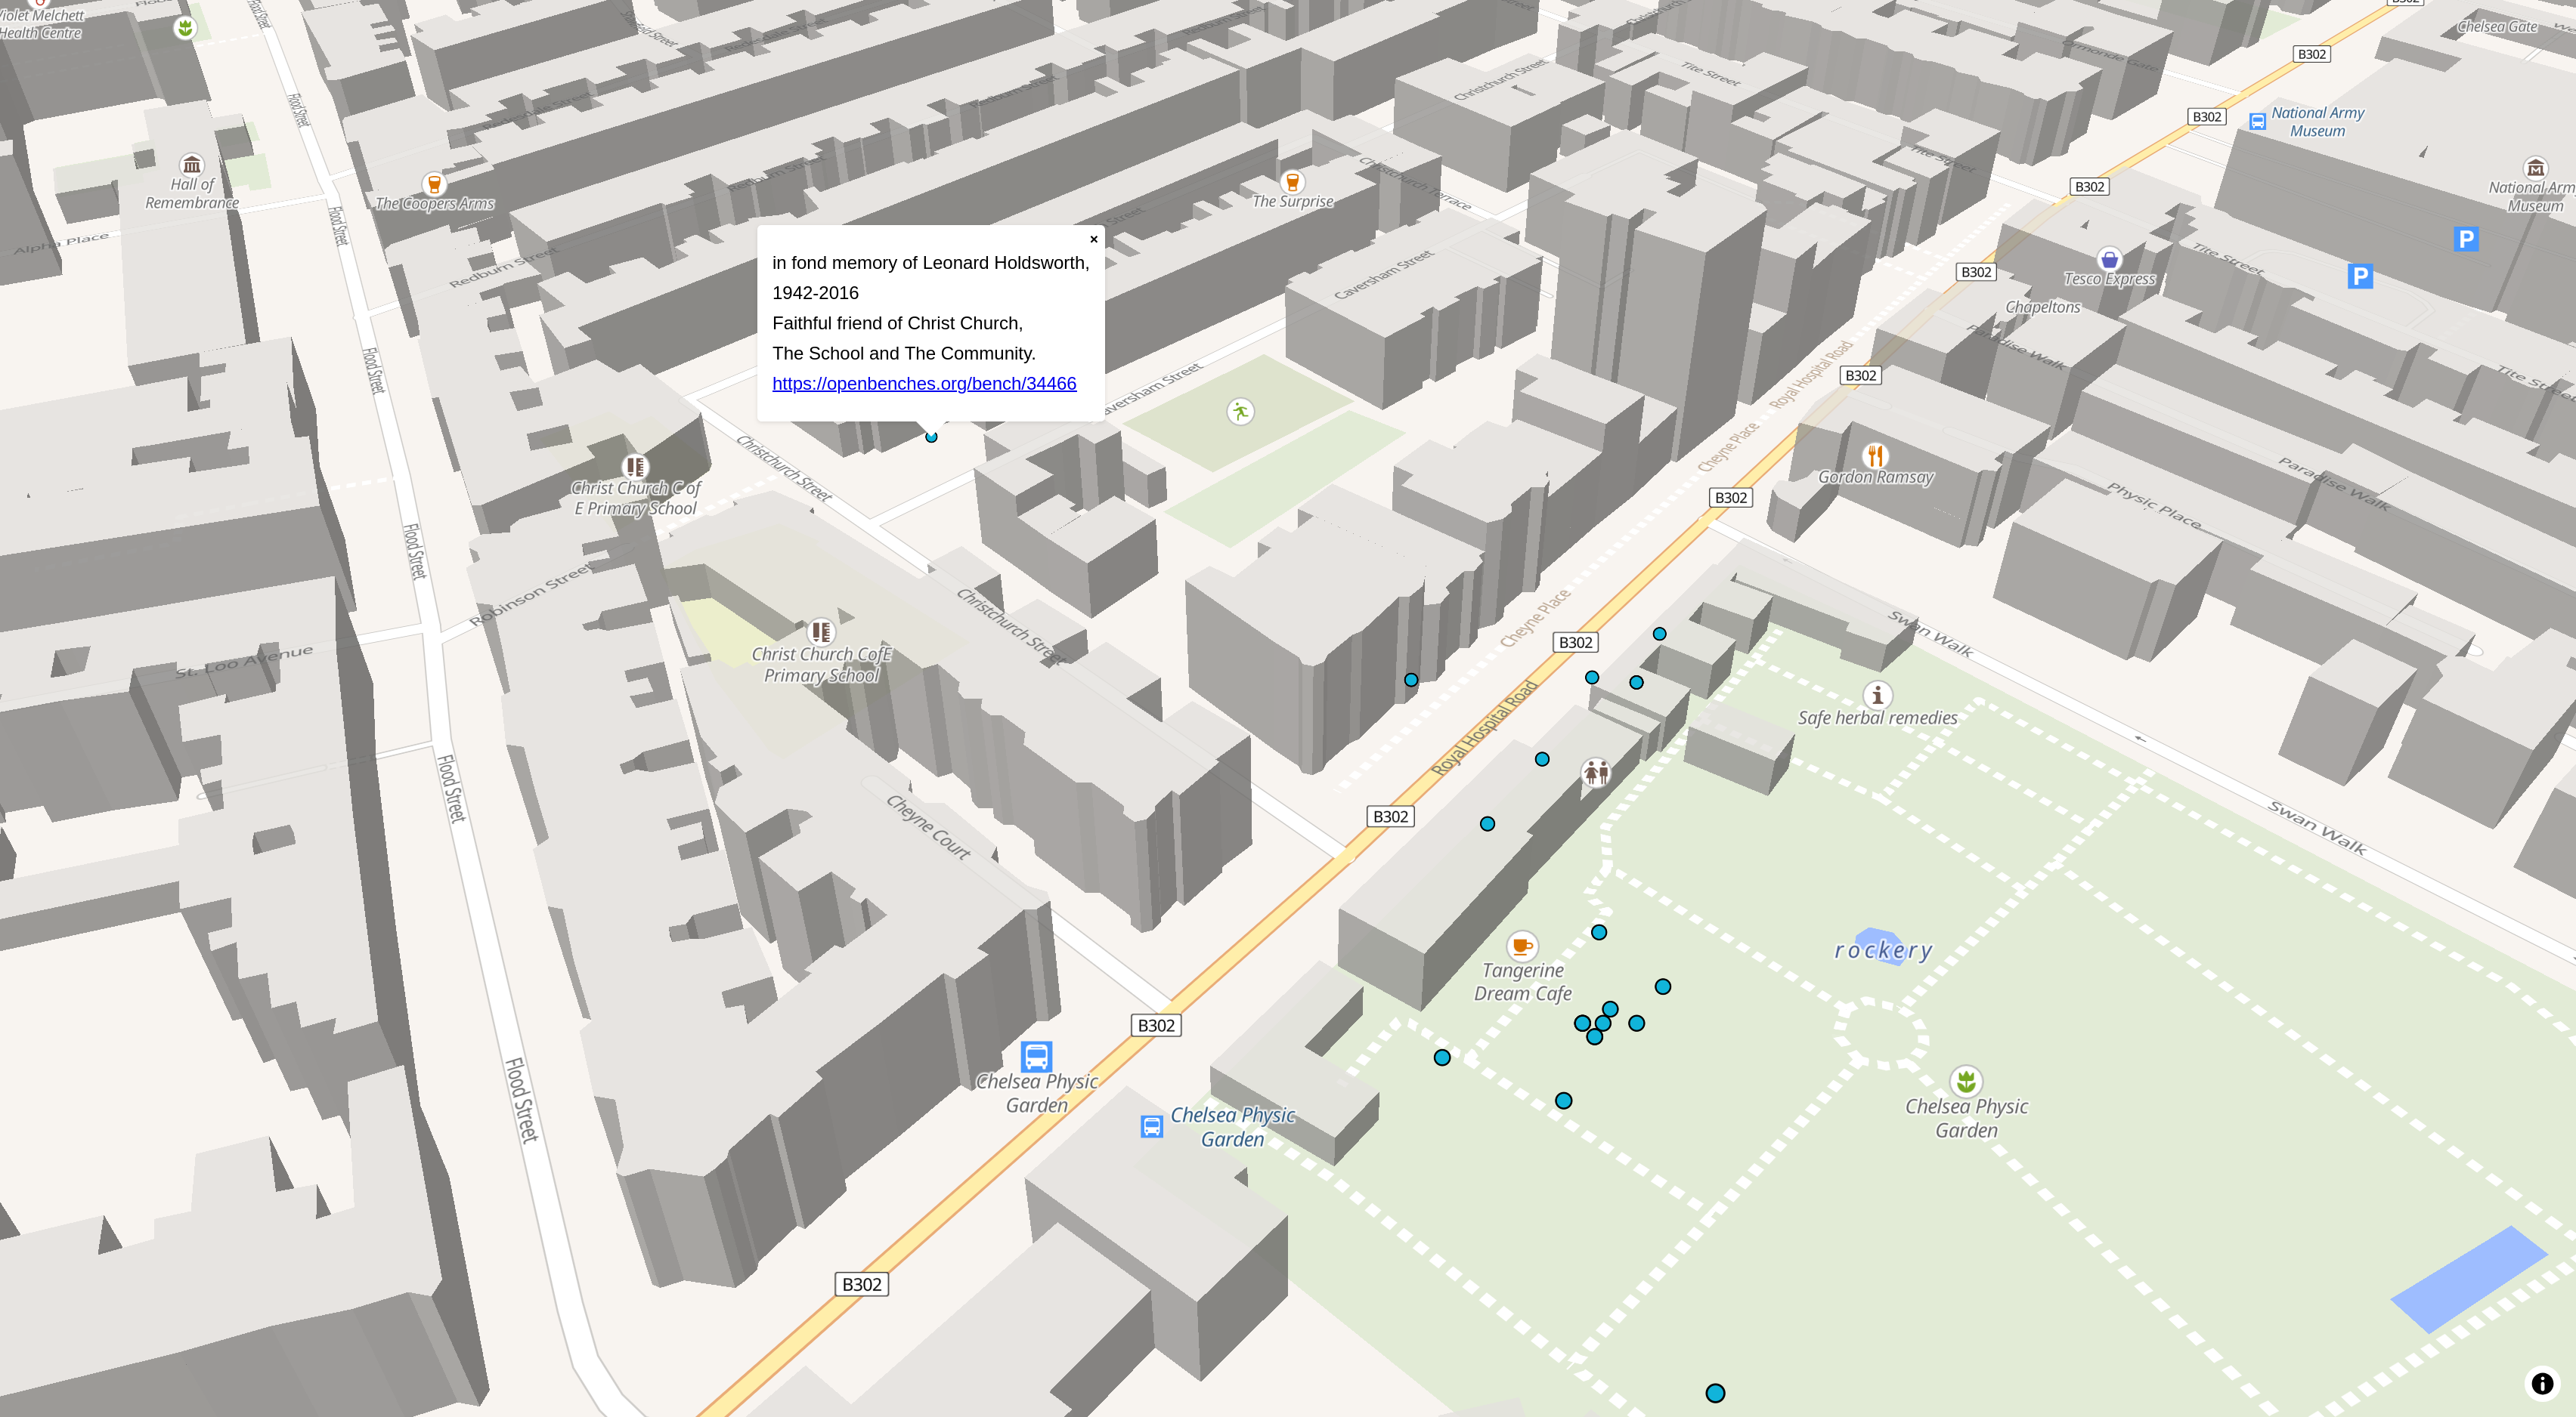Click the Safe herbal remedies info icon
Image resolution: width=2576 pixels, height=1417 pixels.
1877,694
